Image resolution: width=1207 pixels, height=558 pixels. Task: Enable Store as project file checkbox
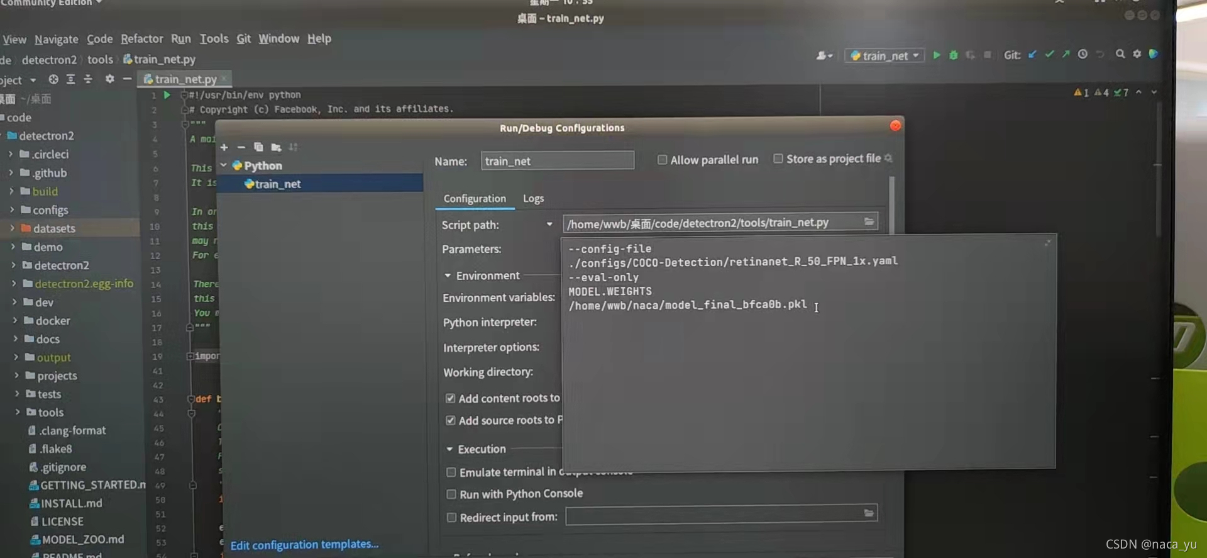(x=778, y=159)
